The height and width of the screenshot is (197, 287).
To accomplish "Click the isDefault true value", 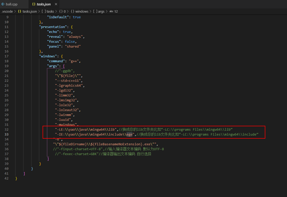I will pos(77,17).
